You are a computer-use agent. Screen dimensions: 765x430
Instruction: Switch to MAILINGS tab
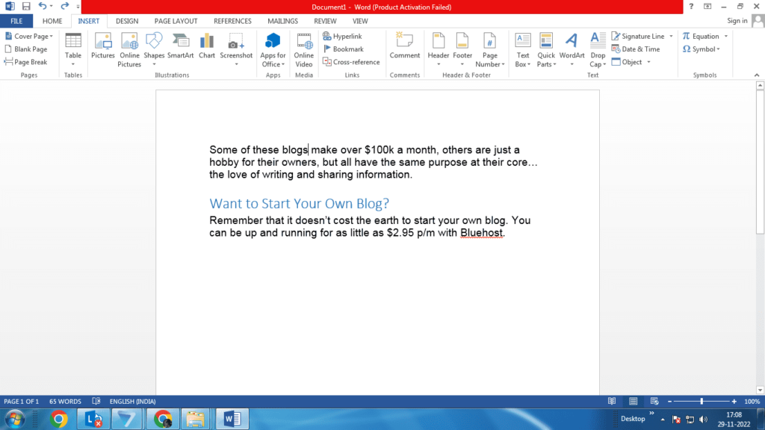(x=282, y=21)
